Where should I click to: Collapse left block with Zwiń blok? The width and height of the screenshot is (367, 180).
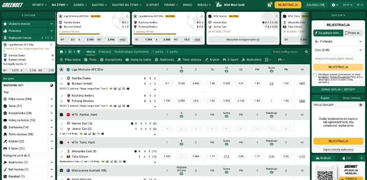[28, 15]
